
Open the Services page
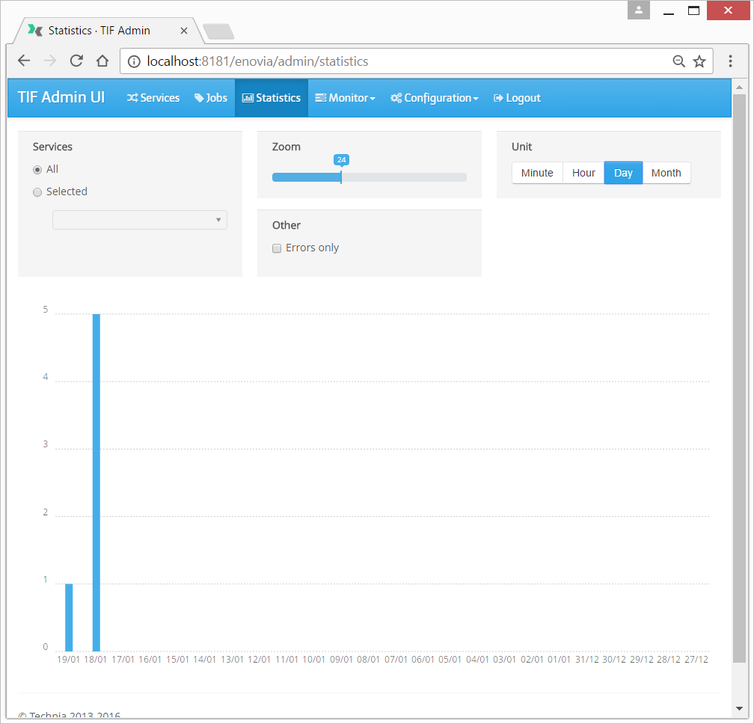[153, 98]
